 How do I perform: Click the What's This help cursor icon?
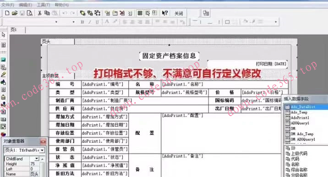coord(164,13)
